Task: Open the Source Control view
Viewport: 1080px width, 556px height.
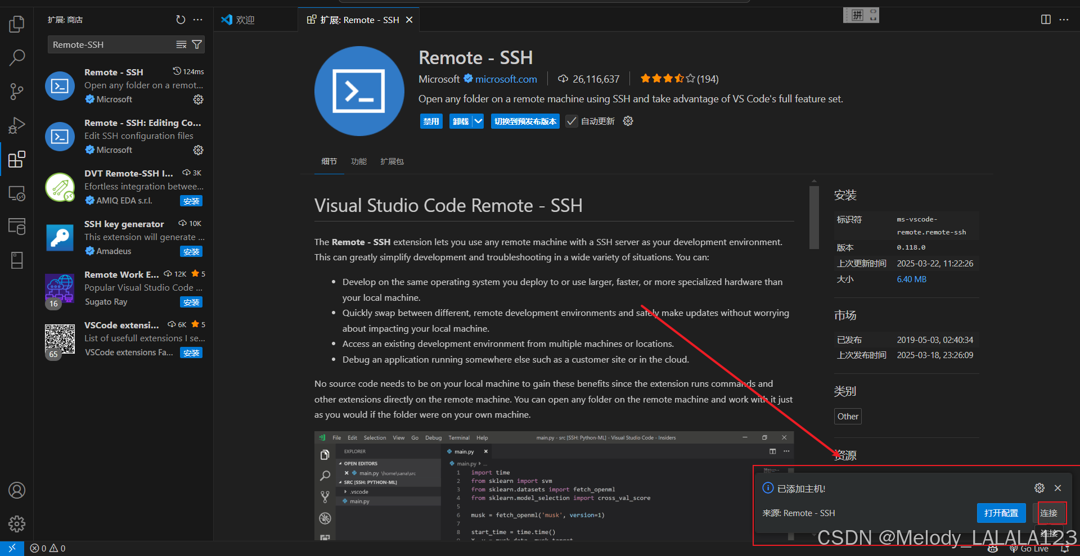Action: (x=17, y=92)
